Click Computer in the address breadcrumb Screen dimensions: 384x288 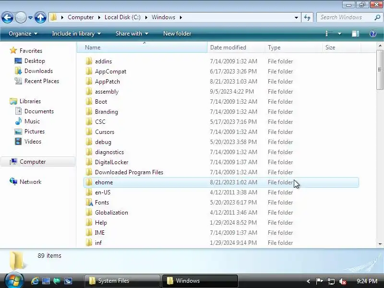pyautogui.click(x=81, y=17)
